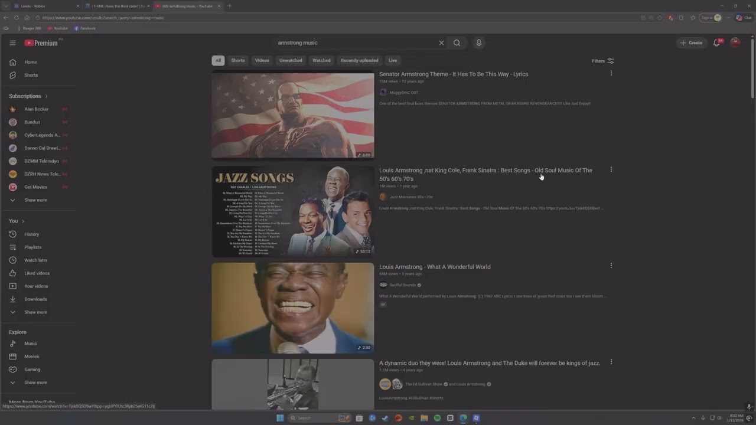756x425 pixels.
Task: Open search Filters
Action: pos(603,61)
